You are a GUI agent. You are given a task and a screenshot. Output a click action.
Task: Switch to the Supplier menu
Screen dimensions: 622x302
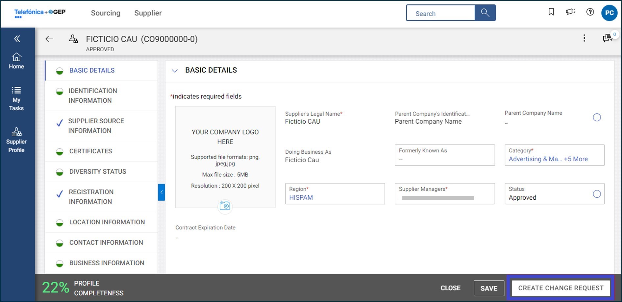[x=148, y=13]
